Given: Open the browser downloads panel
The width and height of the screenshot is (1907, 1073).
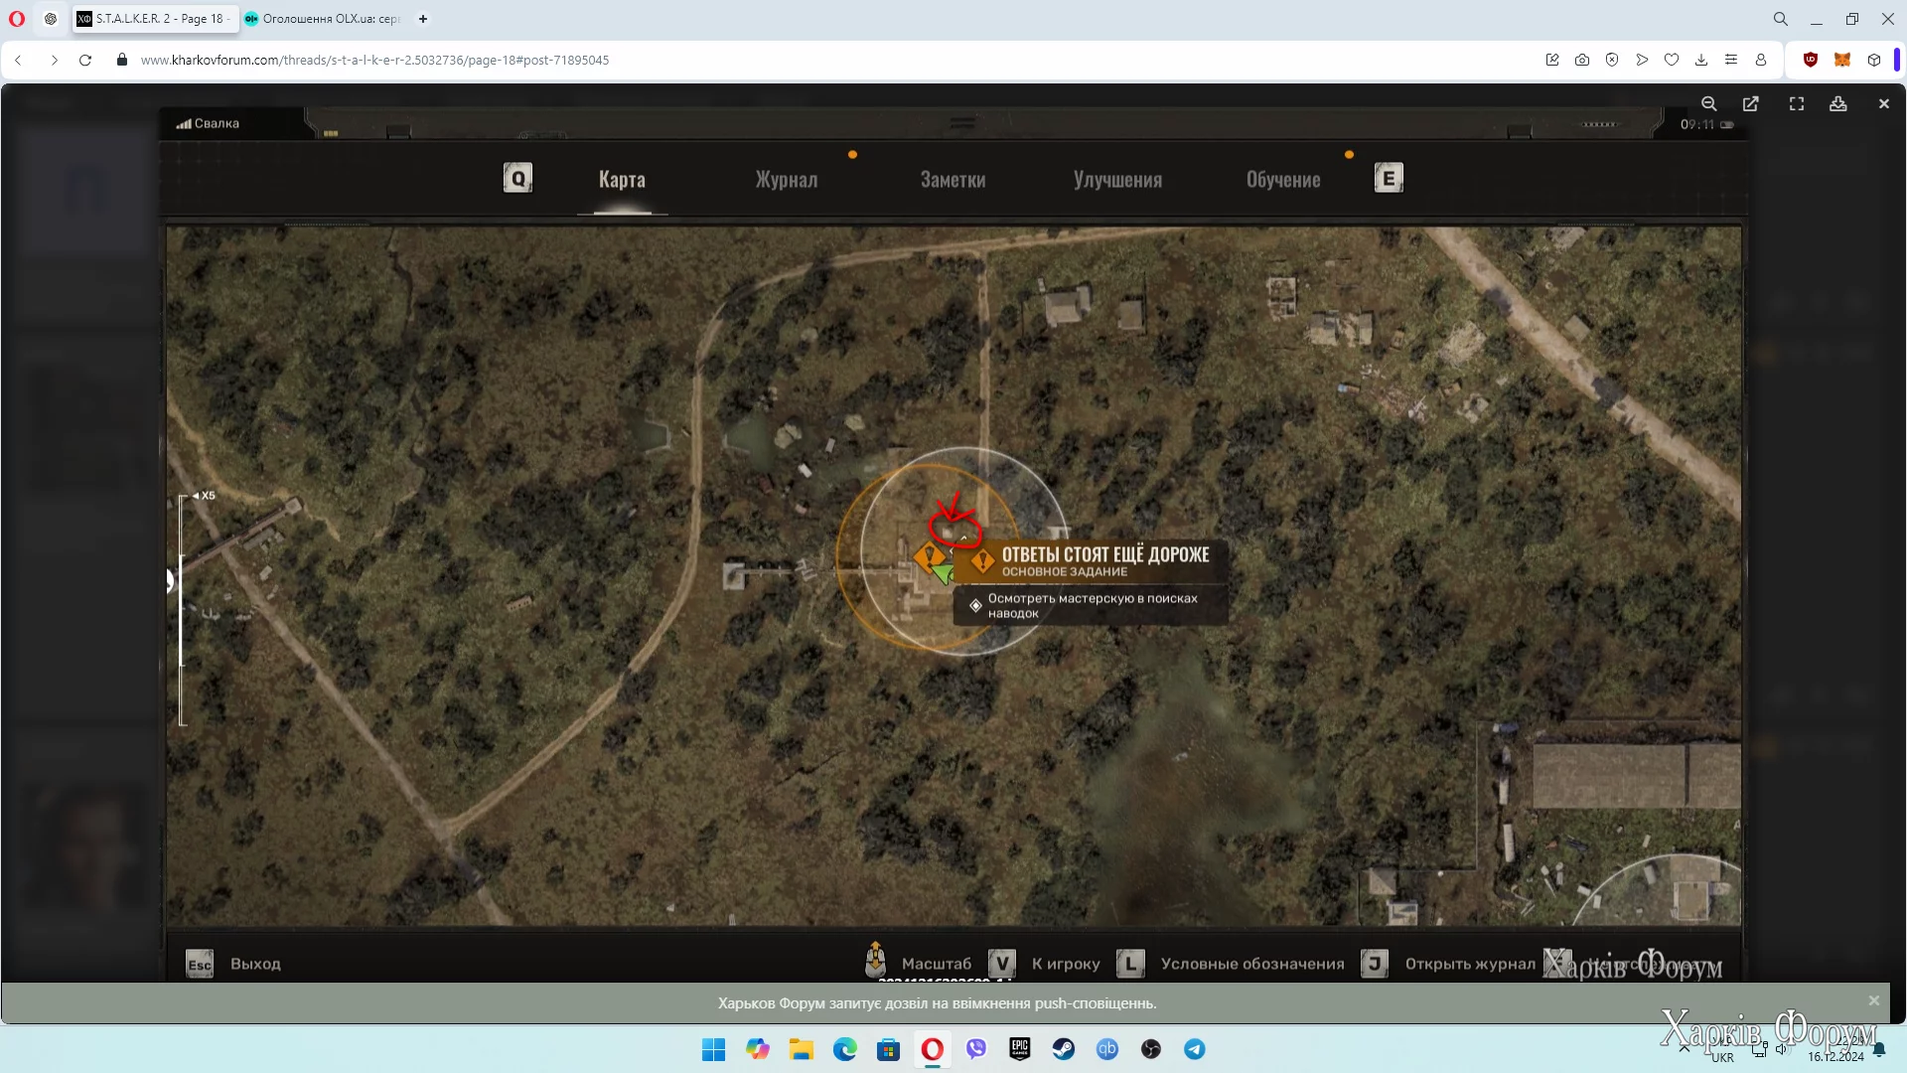Looking at the screenshot, I should (1701, 60).
